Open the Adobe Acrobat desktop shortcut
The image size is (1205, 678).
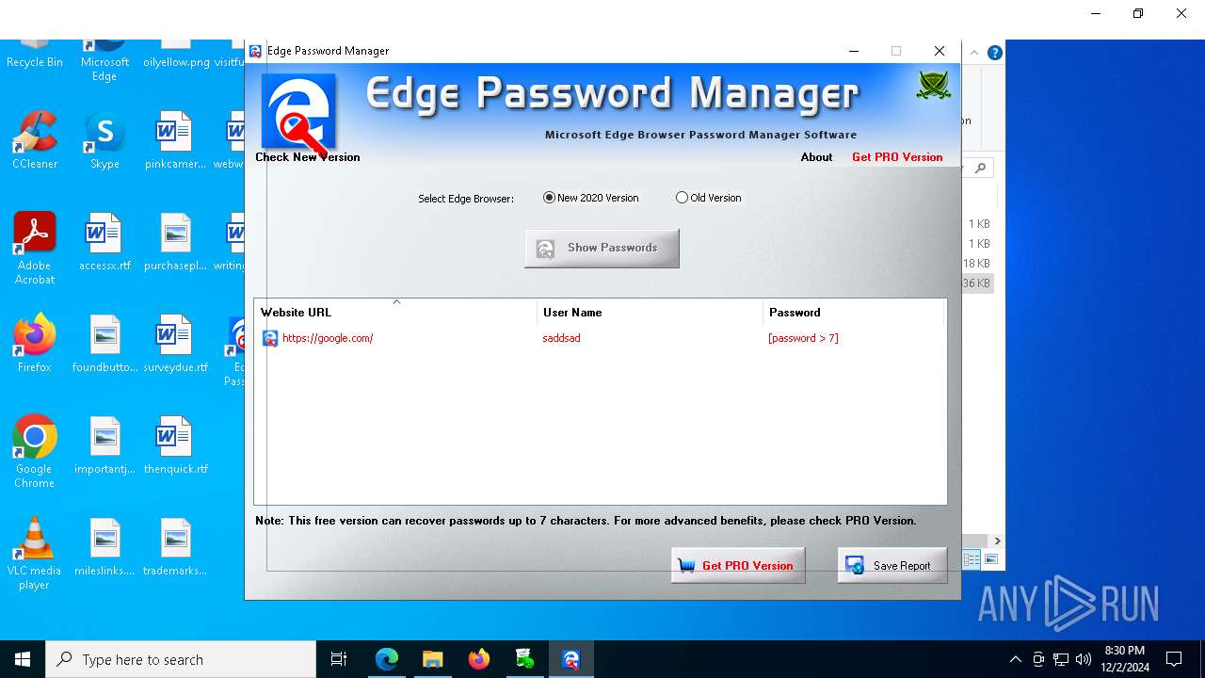(35, 249)
